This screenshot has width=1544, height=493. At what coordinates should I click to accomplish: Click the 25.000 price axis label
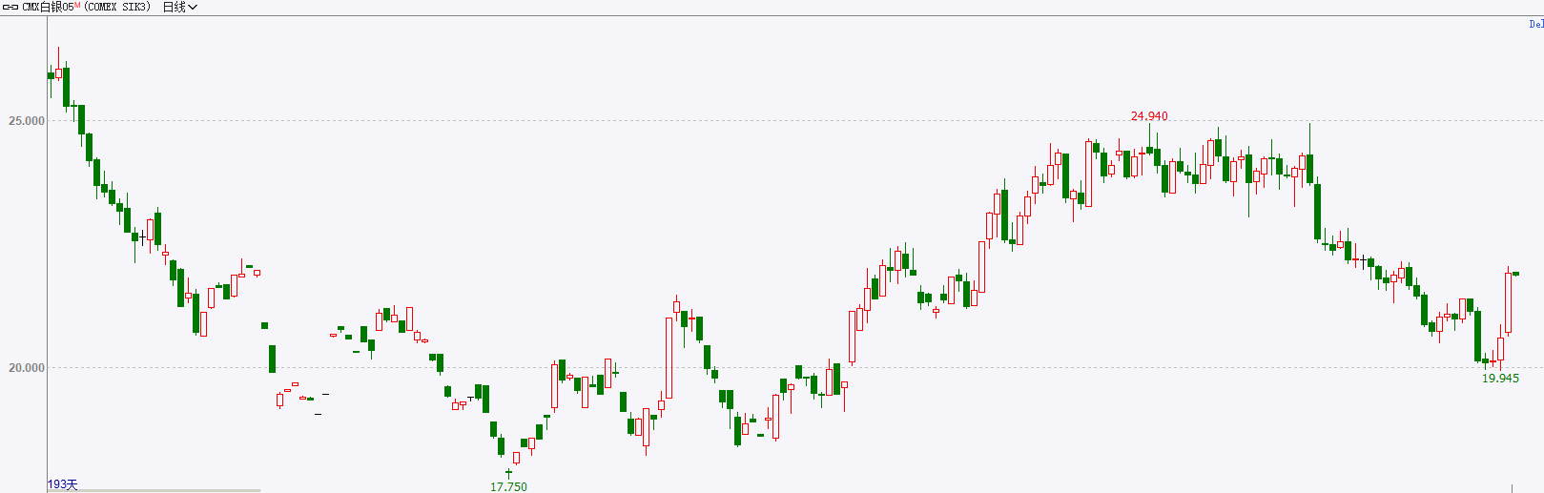click(27, 121)
